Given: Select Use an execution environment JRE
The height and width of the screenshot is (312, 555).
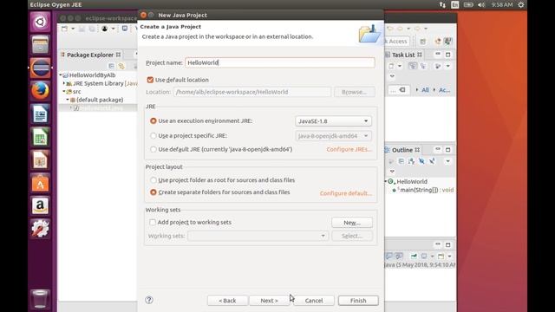Looking at the screenshot, I should 153,121.
